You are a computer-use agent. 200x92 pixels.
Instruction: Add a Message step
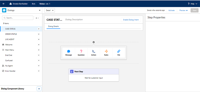pyautogui.click(x=68, y=53)
